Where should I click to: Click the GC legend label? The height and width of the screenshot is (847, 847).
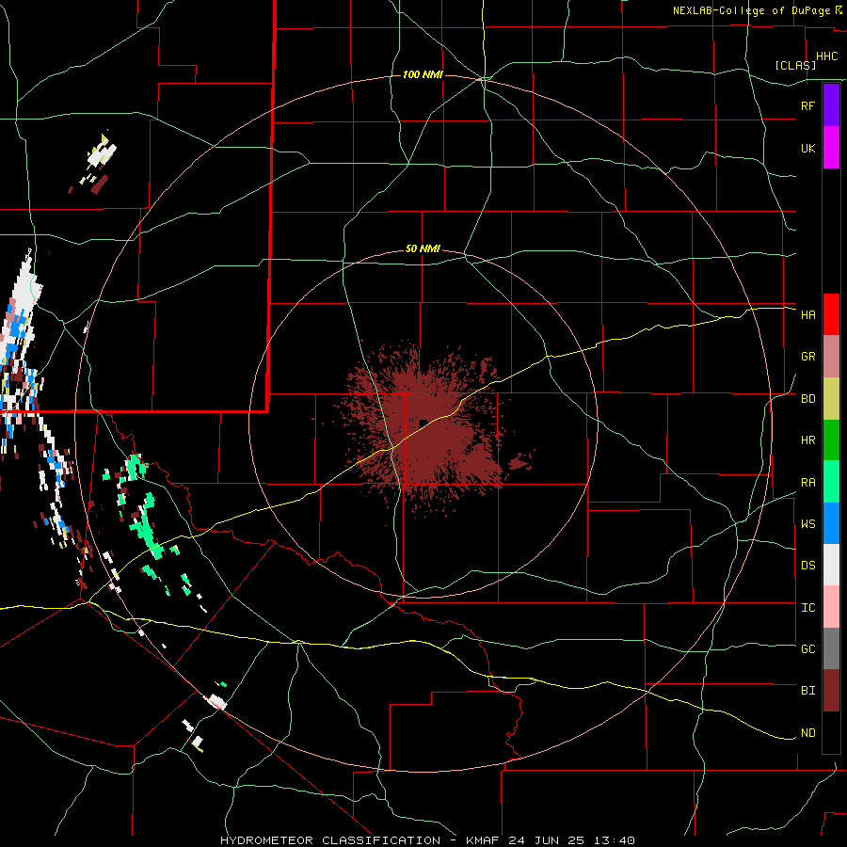point(807,649)
